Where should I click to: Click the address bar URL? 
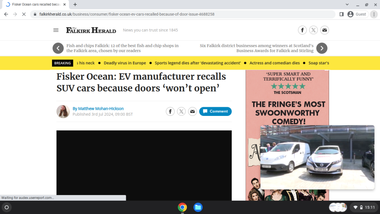[x=127, y=14]
